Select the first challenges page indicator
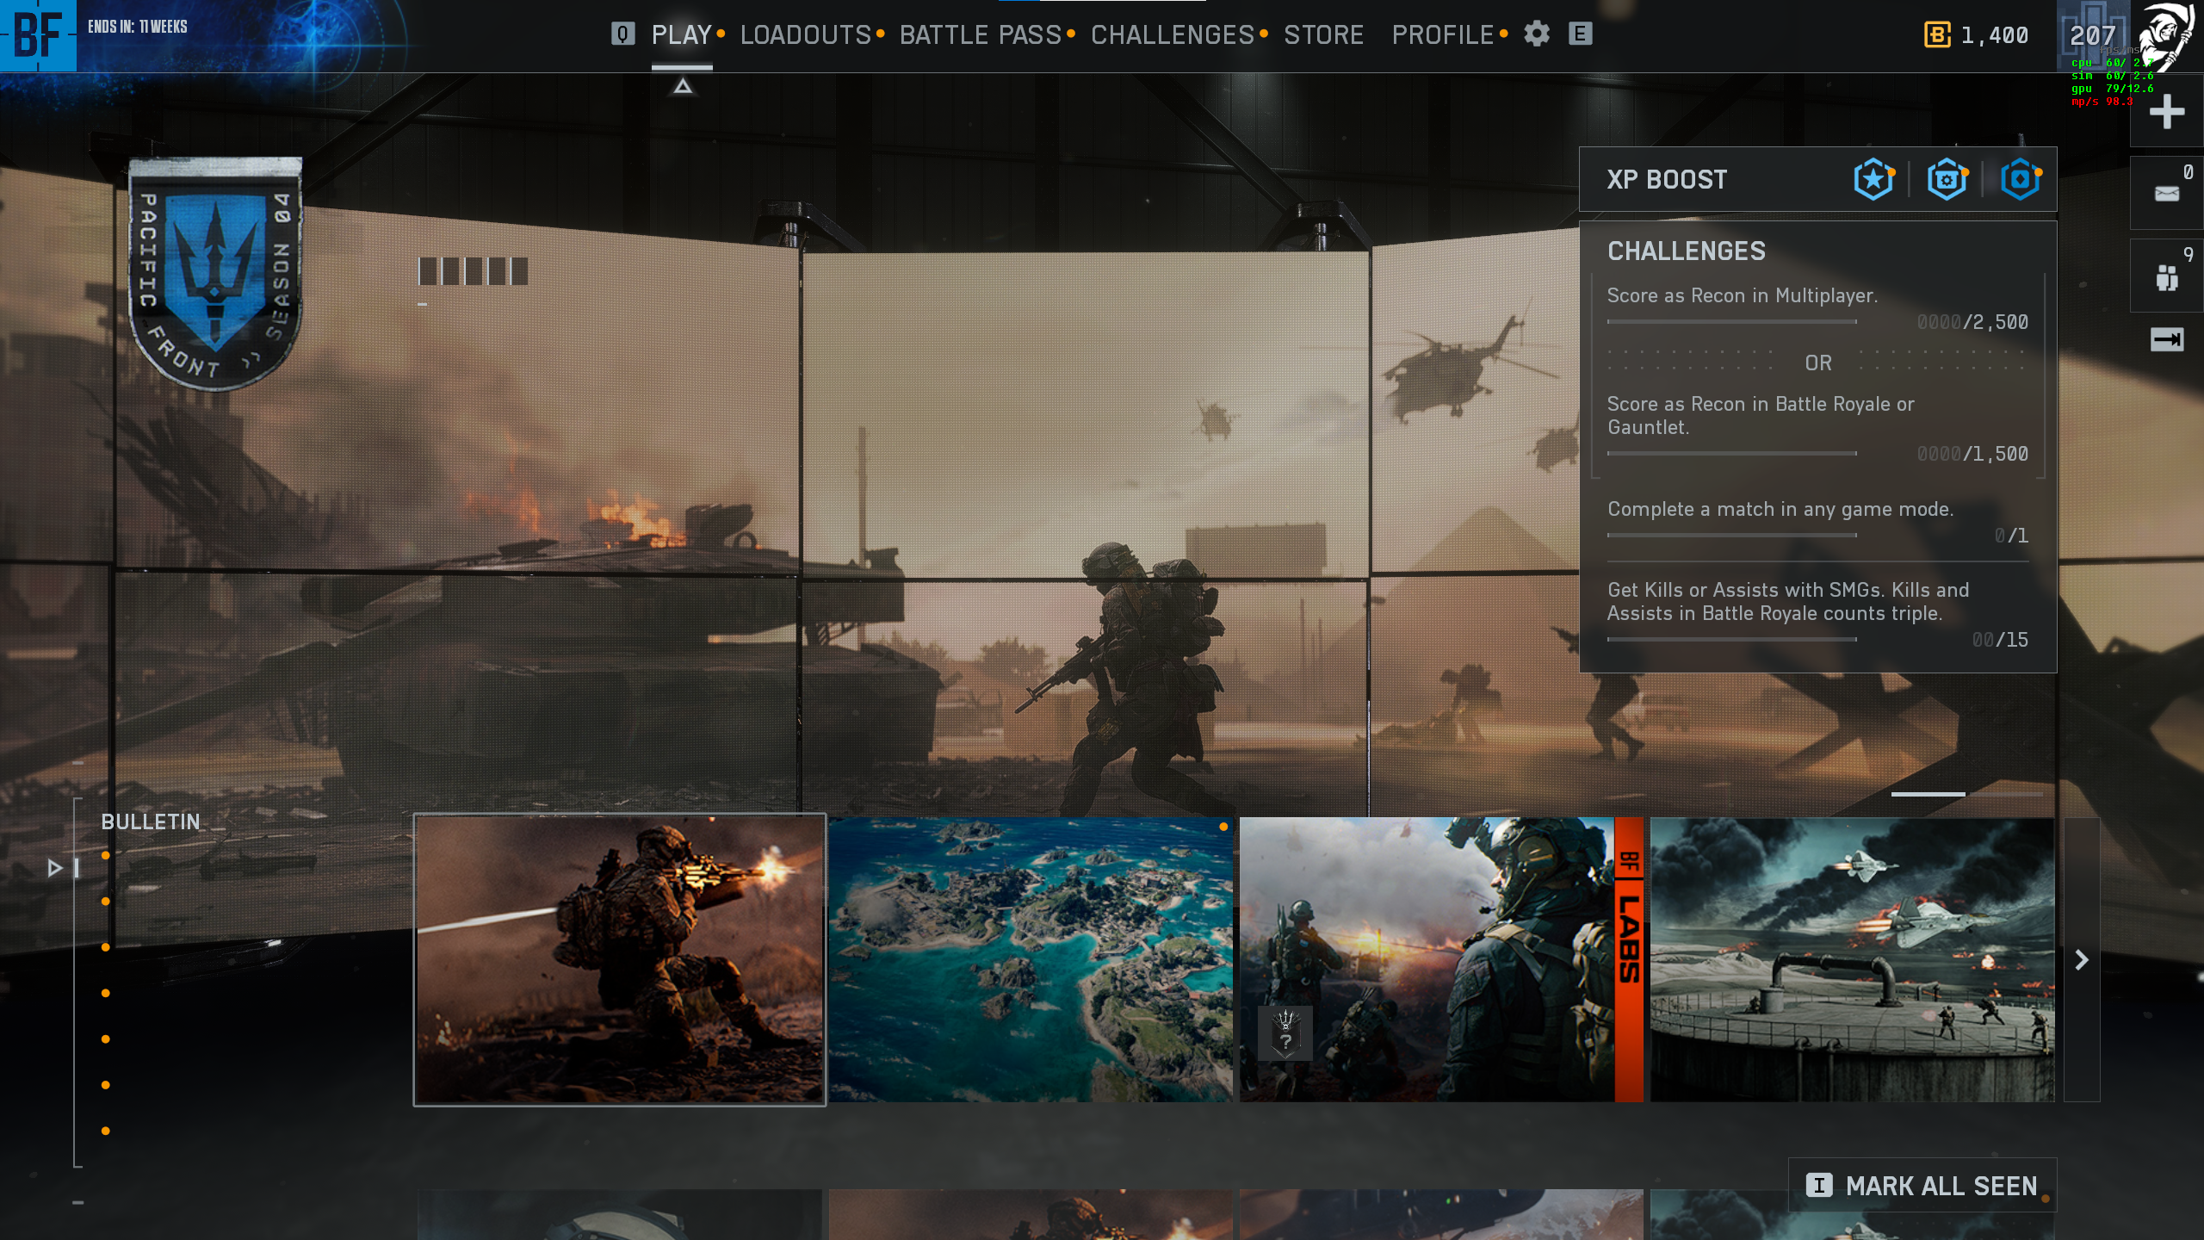 1928,794
